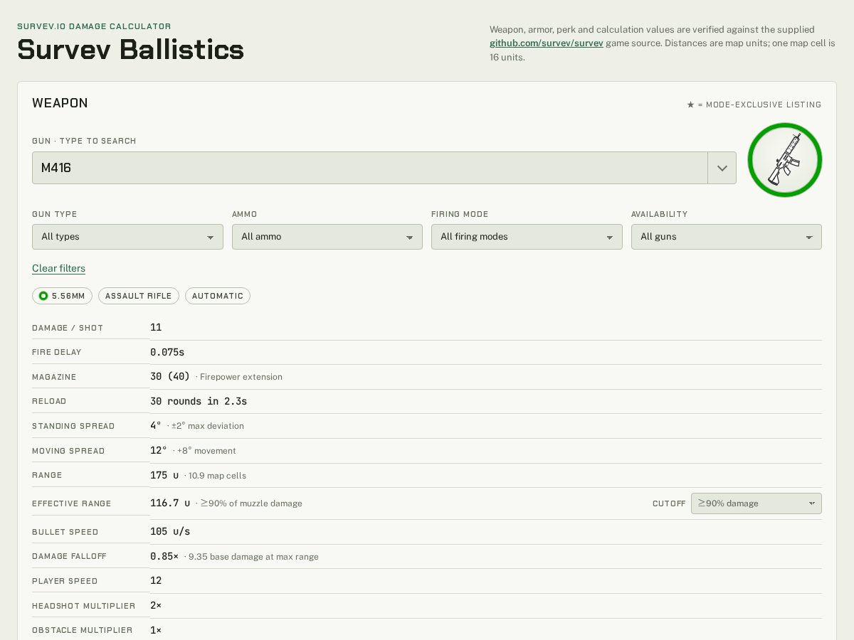Click the ±2° max deviation note

coord(208,426)
